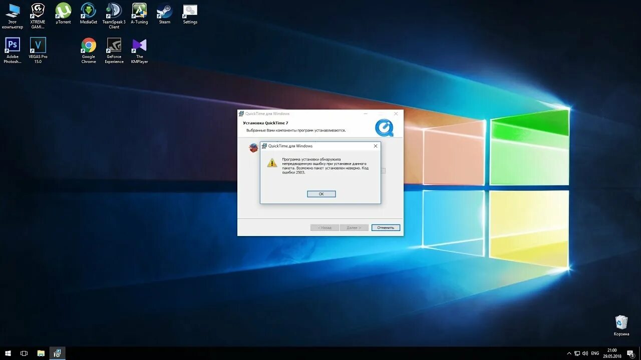The width and height of the screenshot is (641, 360).
Task: Open the volume tray icon
Action: (x=585, y=353)
